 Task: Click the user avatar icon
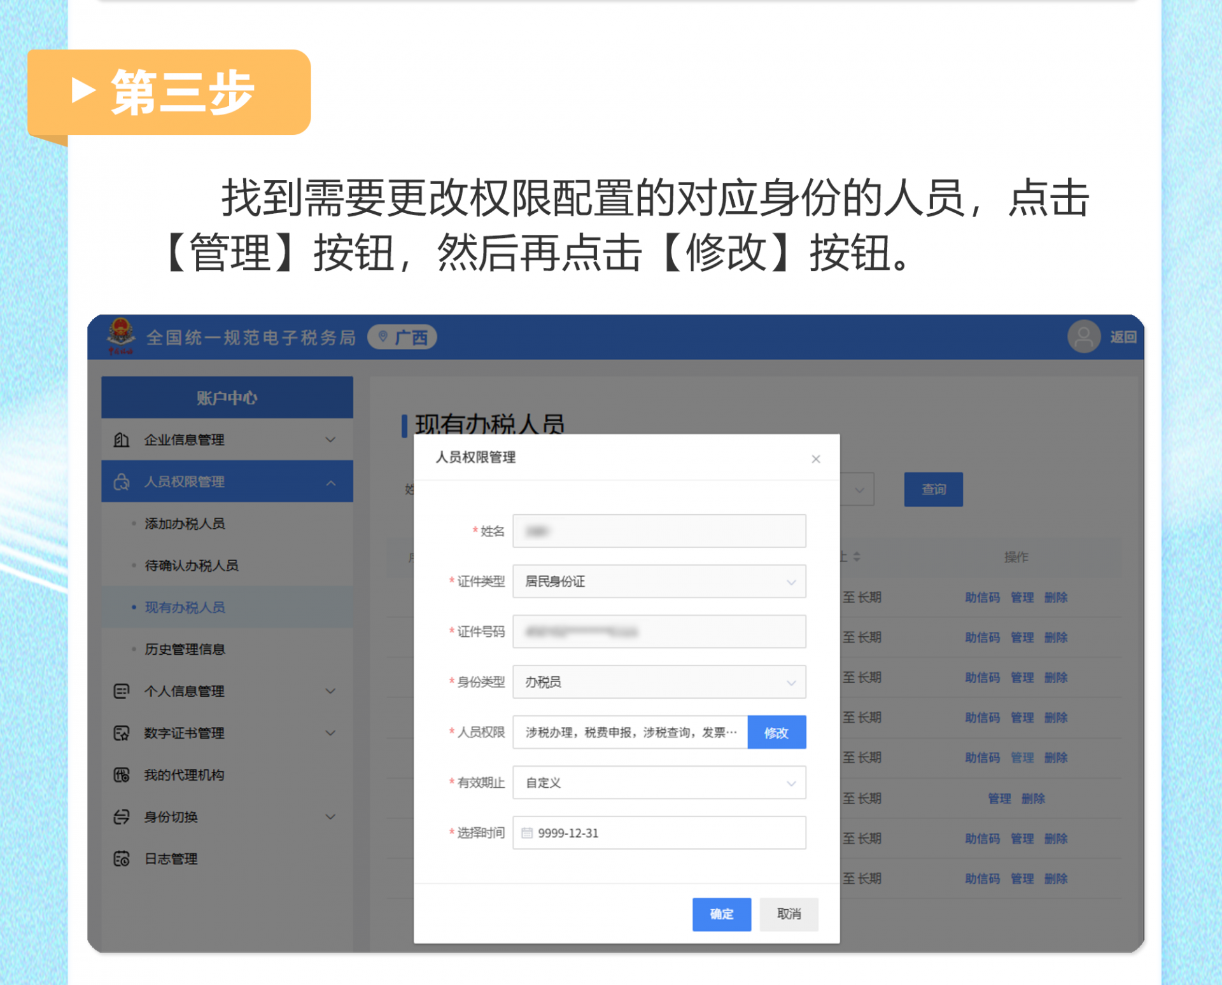click(x=1083, y=337)
